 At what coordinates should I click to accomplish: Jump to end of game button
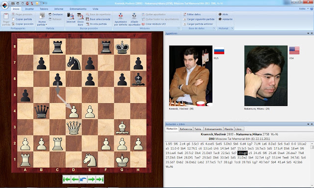tap(100, 179)
